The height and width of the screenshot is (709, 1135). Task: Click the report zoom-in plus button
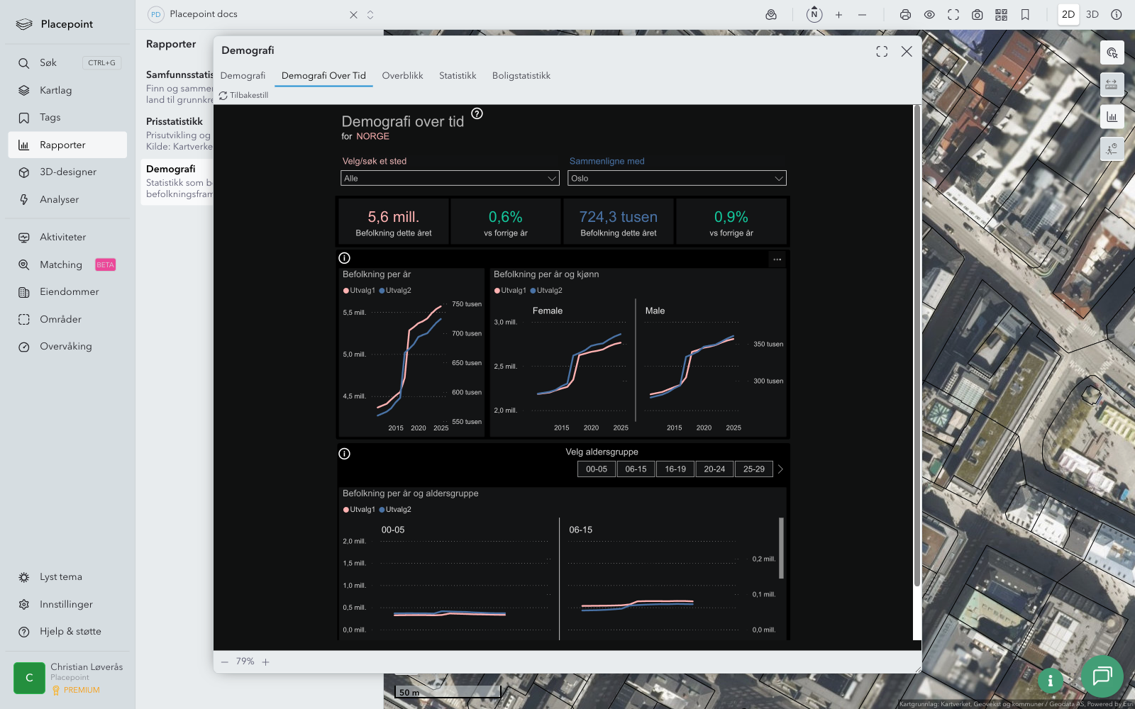tap(266, 662)
